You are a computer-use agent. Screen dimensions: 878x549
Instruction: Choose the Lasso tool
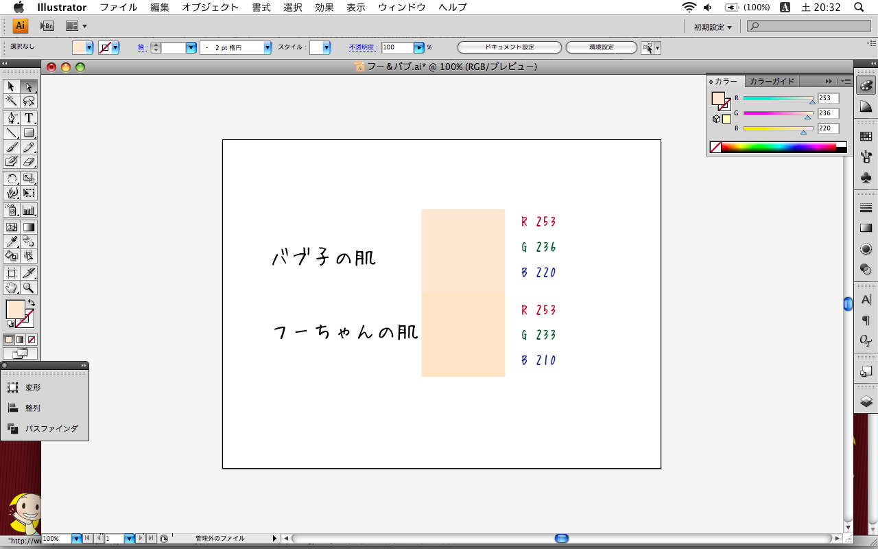click(x=29, y=101)
